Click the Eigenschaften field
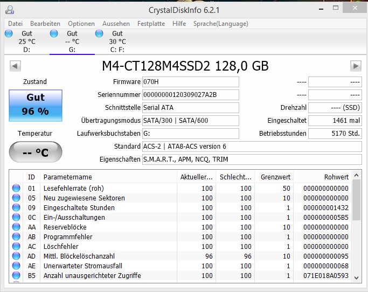 [252, 159]
